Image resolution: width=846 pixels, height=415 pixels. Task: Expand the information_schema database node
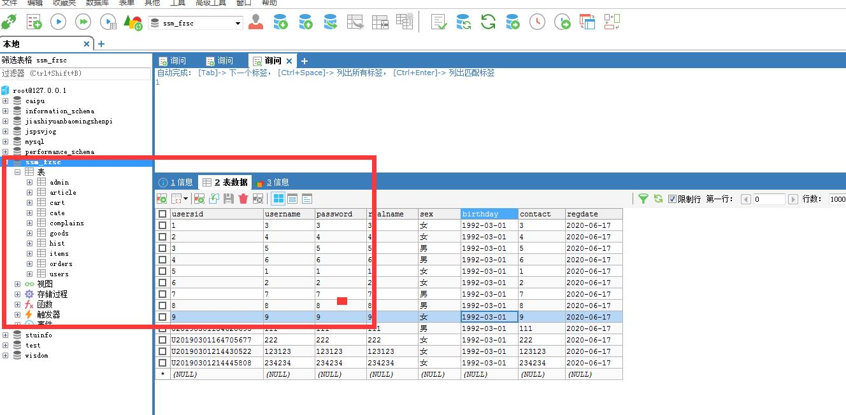coord(6,111)
